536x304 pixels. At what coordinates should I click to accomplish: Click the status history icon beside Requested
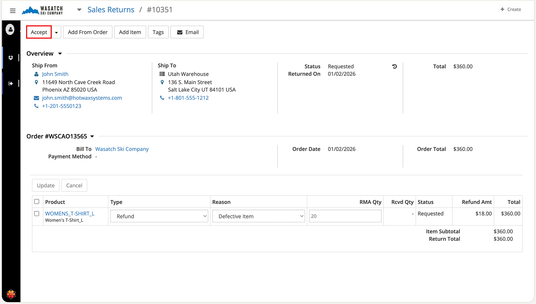(x=395, y=67)
